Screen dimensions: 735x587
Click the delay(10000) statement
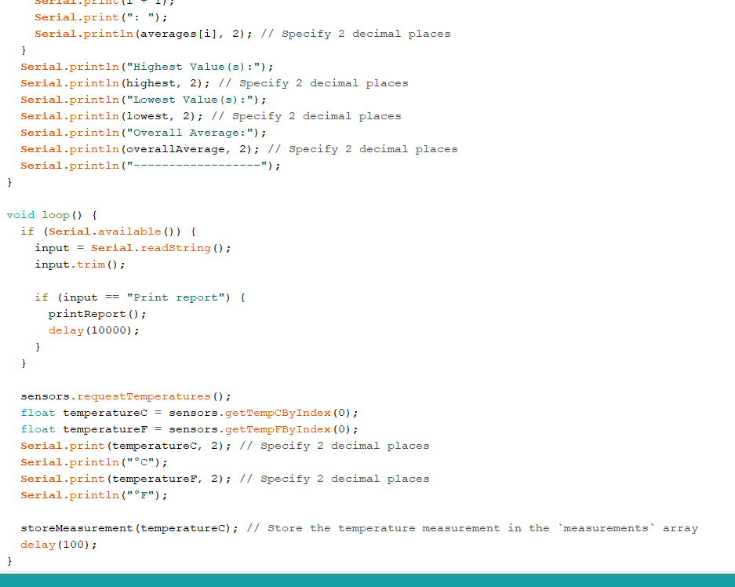click(x=93, y=330)
